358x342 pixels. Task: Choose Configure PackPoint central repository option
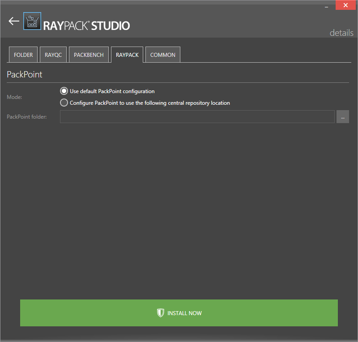coord(64,103)
